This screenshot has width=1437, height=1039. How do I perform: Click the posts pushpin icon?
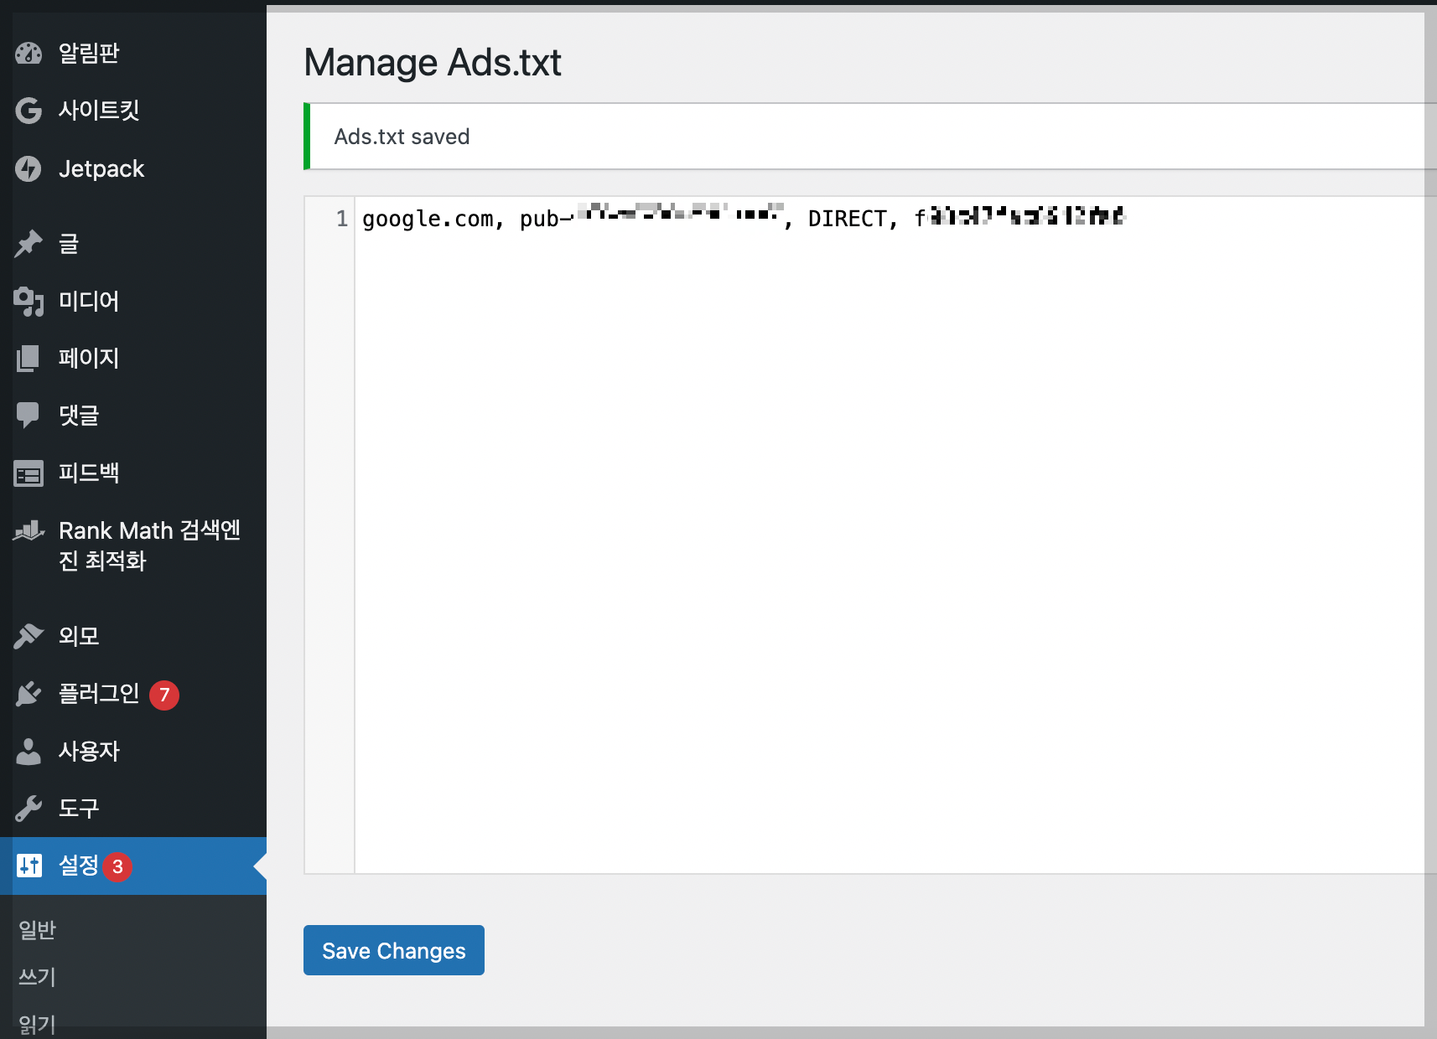click(29, 244)
